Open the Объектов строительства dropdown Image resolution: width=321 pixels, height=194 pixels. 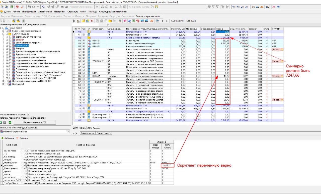68,131
